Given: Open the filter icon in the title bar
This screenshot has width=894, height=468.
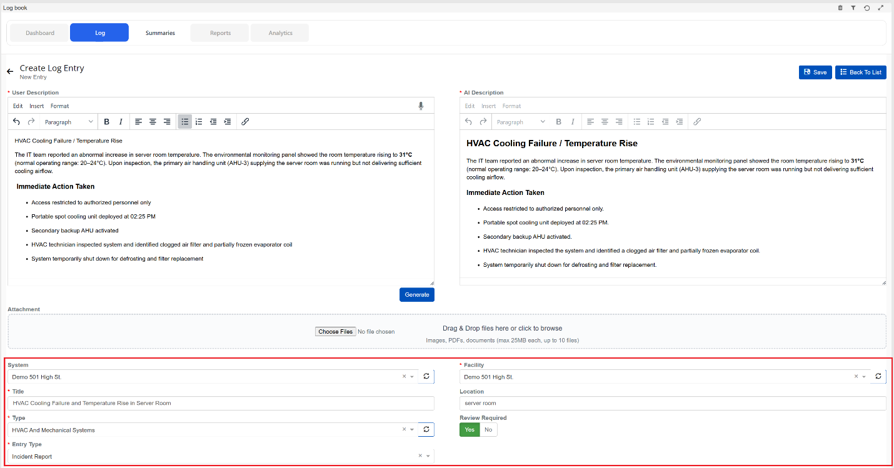Looking at the screenshot, I should [853, 7].
